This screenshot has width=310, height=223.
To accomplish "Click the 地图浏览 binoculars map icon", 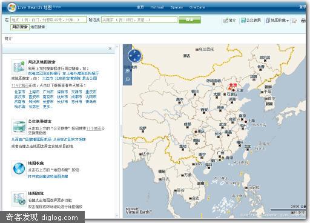I will [19, 199].
